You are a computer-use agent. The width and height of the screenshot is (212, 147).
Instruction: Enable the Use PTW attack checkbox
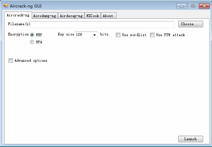point(152,35)
